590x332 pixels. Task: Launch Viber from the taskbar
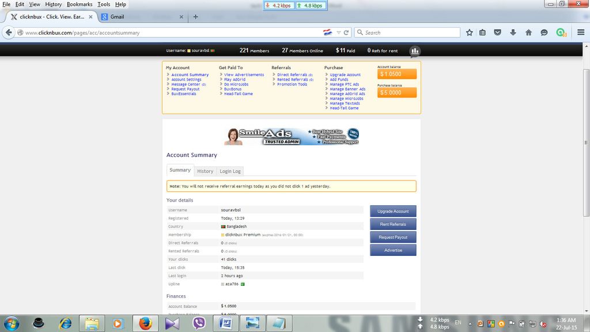click(199, 323)
